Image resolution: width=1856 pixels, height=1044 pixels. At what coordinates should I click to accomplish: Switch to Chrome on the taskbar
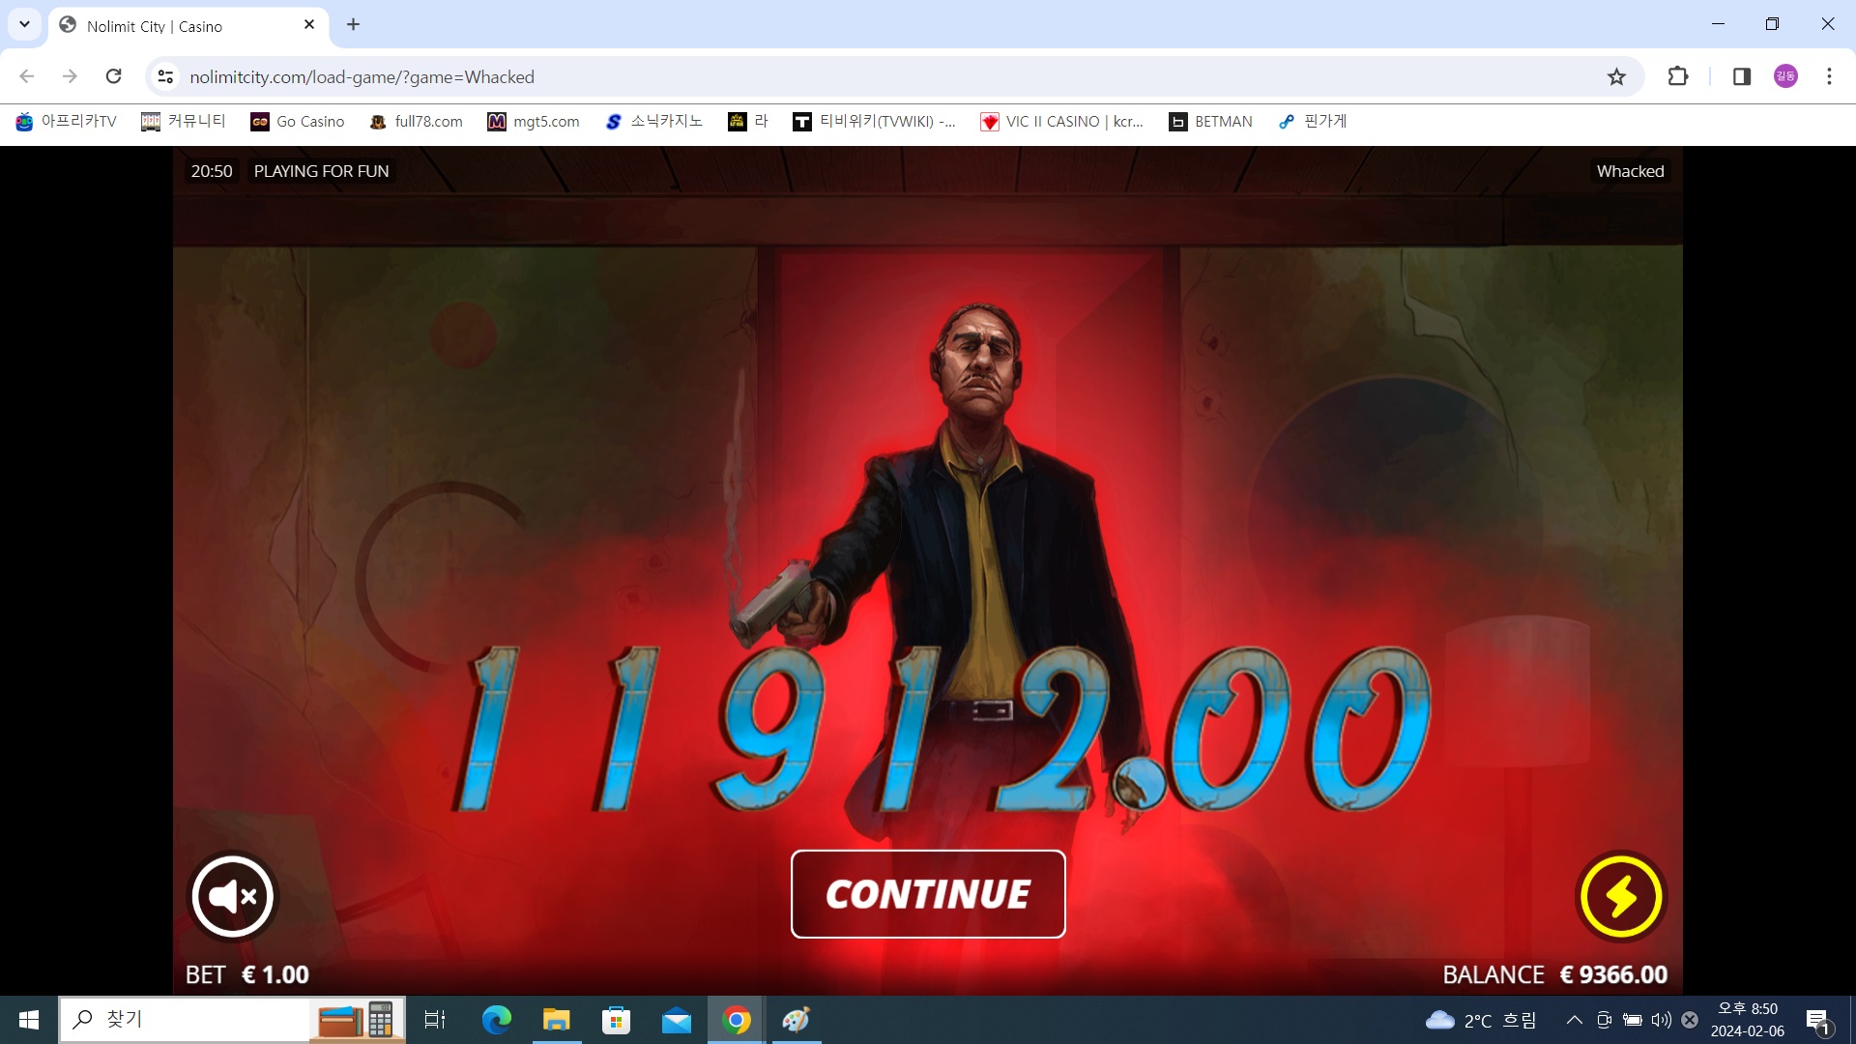tap(737, 1020)
